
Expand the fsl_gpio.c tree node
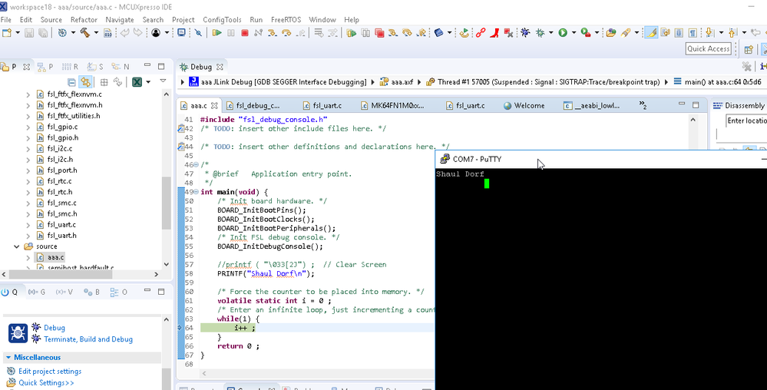[x=29, y=127]
